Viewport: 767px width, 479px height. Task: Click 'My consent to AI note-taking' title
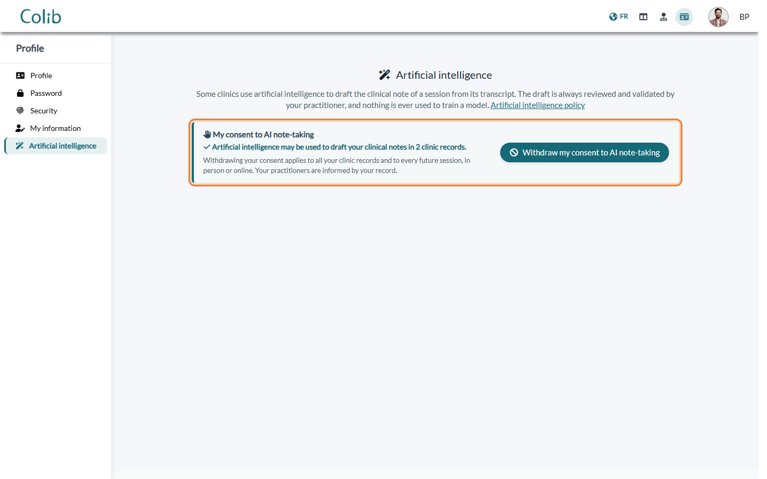[263, 135]
